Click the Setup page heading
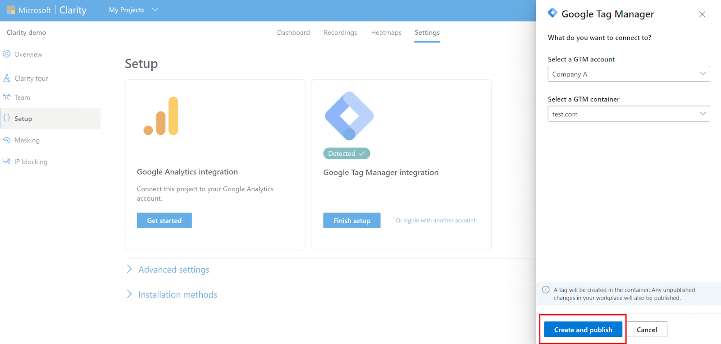Screen dimensions: 721x344 coord(141,64)
